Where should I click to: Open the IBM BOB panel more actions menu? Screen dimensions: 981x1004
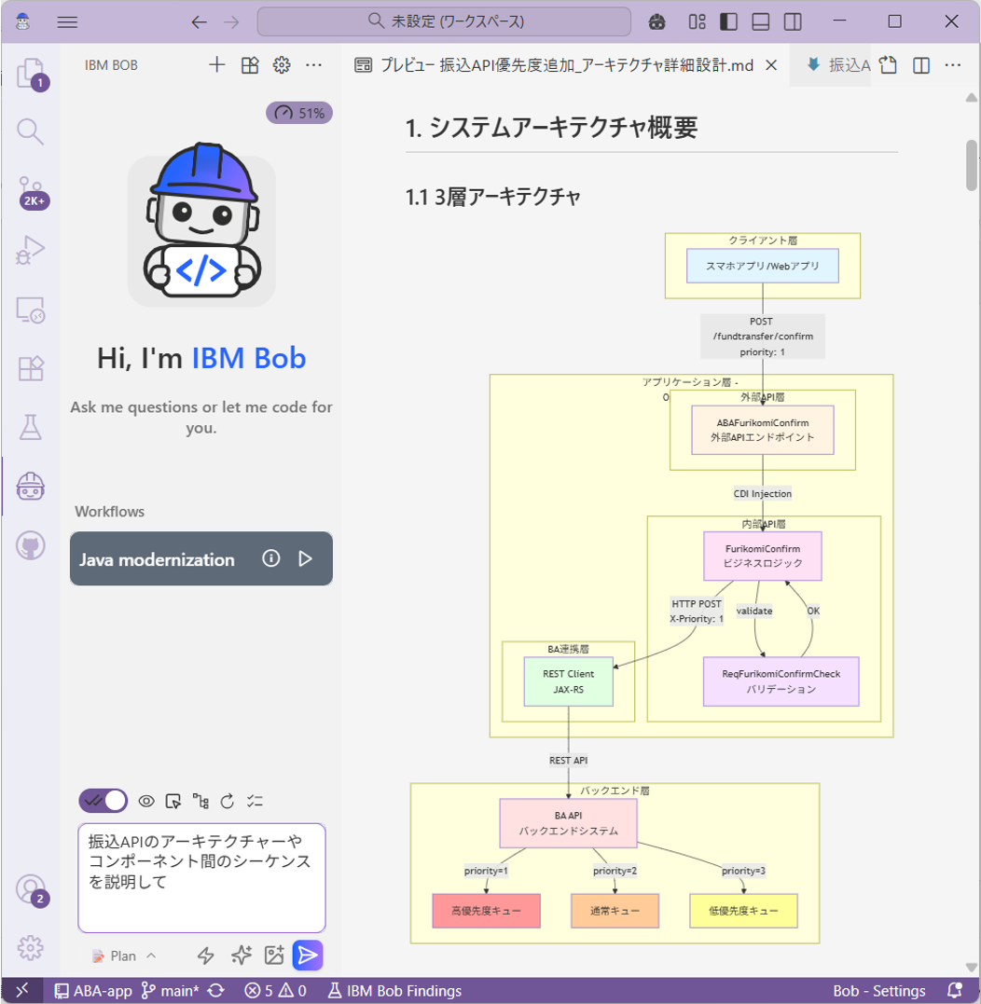(313, 65)
